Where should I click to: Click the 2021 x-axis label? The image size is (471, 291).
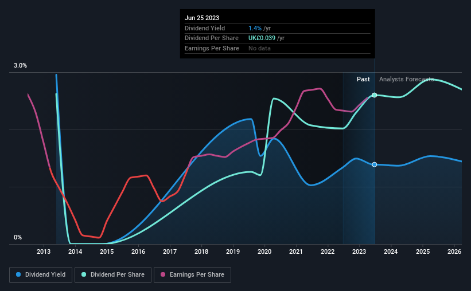tap(296, 251)
